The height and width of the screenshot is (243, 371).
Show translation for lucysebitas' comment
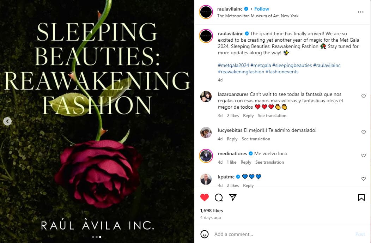(x=256, y=139)
